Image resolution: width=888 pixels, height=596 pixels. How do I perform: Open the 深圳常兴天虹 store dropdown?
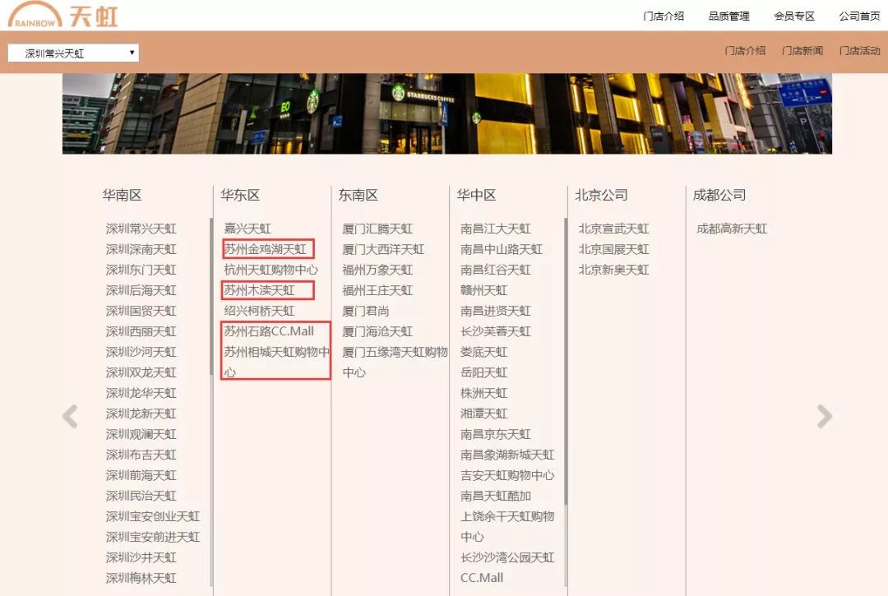[x=73, y=53]
